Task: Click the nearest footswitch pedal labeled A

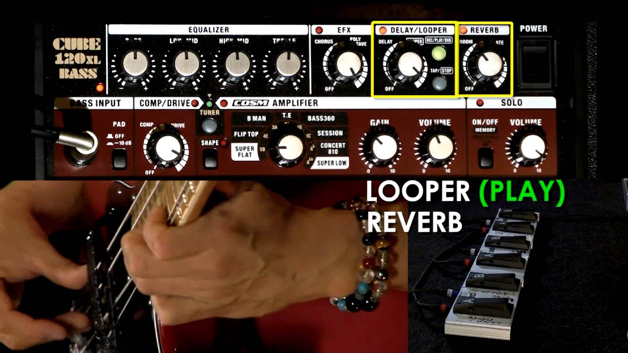Action: pyautogui.click(x=483, y=305)
